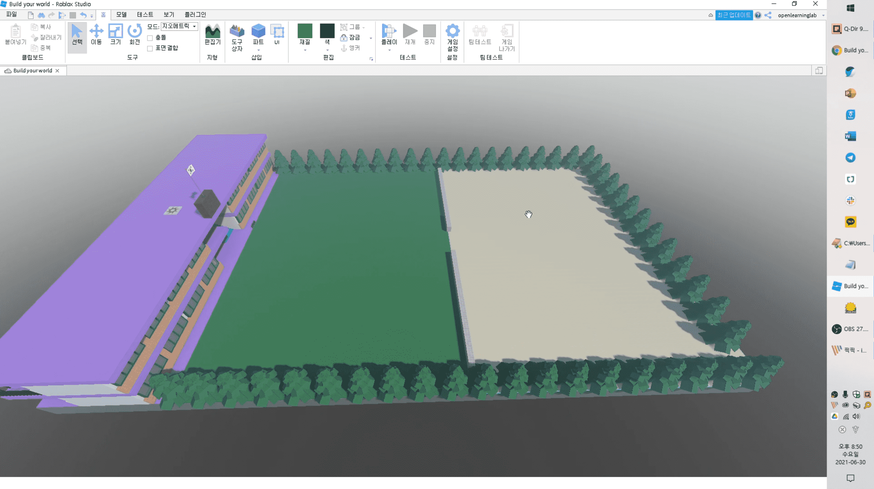Switch to the Plugins (플러그인) tab
Image resolution: width=874 pixels, height=489 pixels.
[x=195, y=15]
